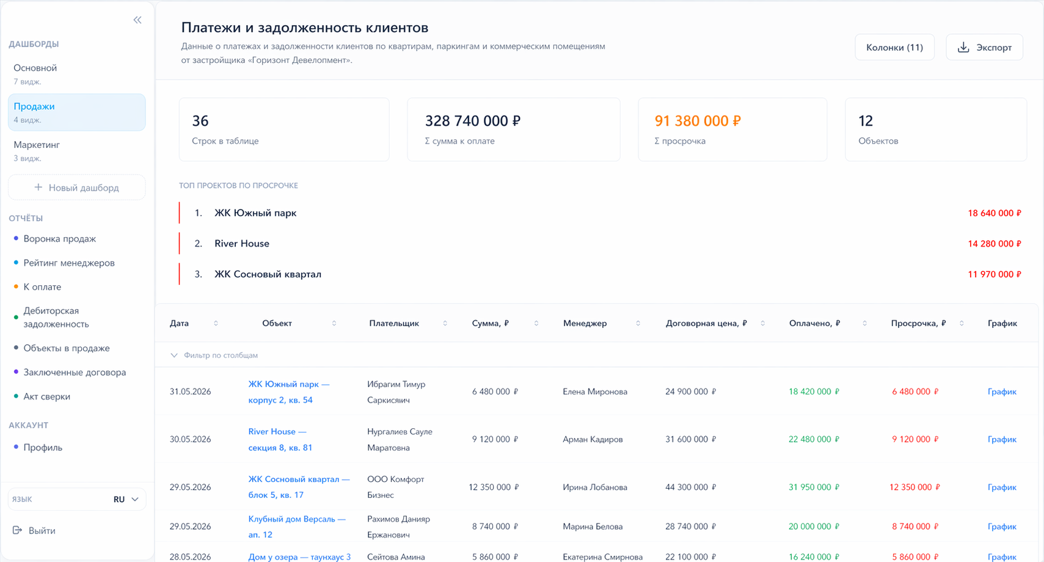Click the 91 380 000 ₽ просрочка card
1044x562 pixels.
point(732,130)
